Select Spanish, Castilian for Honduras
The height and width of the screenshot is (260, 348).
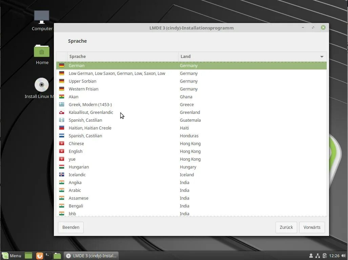(191, 136)
